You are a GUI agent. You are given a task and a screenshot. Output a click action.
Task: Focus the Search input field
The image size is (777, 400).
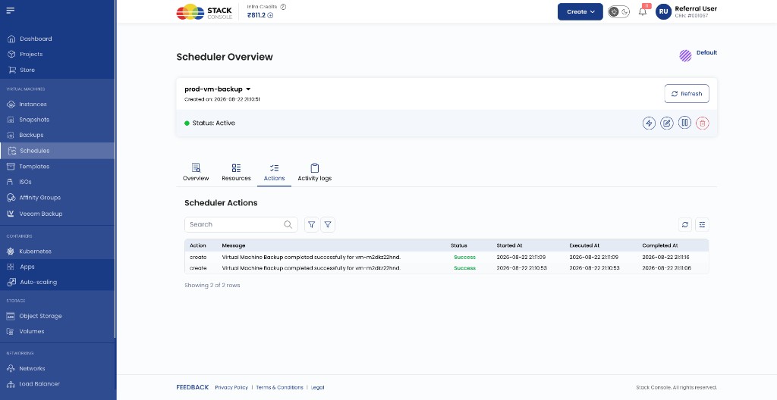[x=241, y=224]
